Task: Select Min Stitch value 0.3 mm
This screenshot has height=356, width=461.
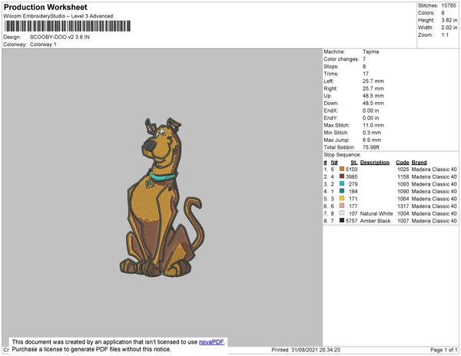Action: (x=372, y=133)
